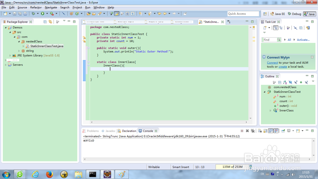
Task: Collapse All in Package Explorer
Action: click(45, 22)
